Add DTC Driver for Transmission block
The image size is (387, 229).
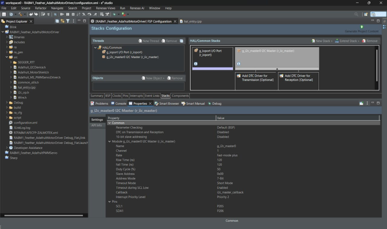tap(256, 78)
